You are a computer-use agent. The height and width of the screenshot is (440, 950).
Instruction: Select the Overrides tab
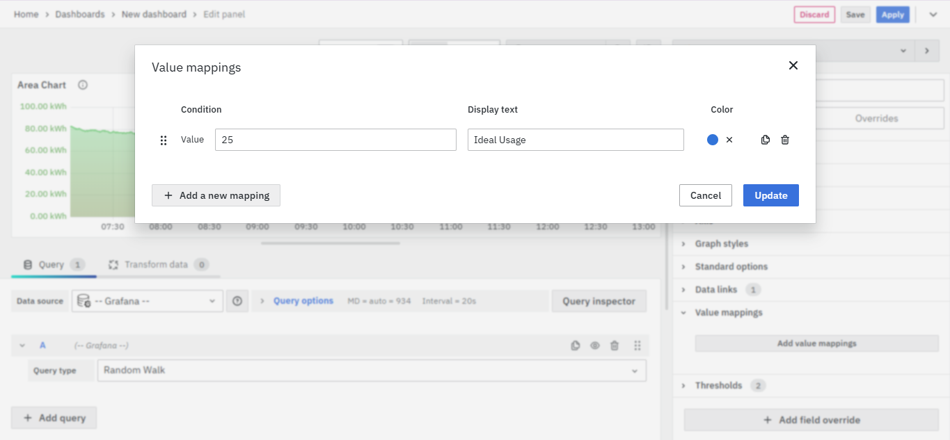[876, 118]
